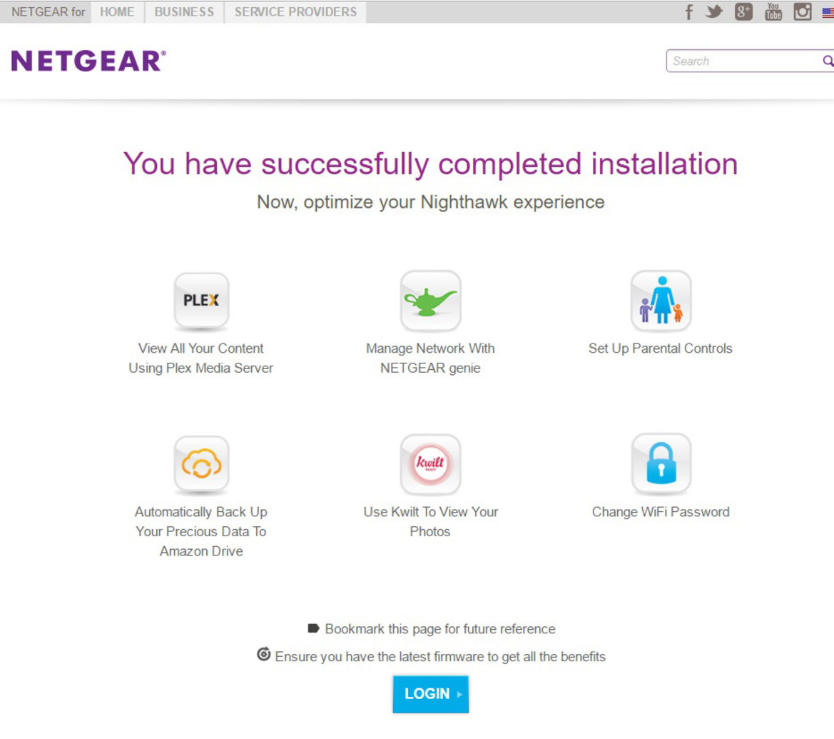Screen dimensions: 834x739
Task: Open the YouTube icon in header
Action: click(773, 11)
